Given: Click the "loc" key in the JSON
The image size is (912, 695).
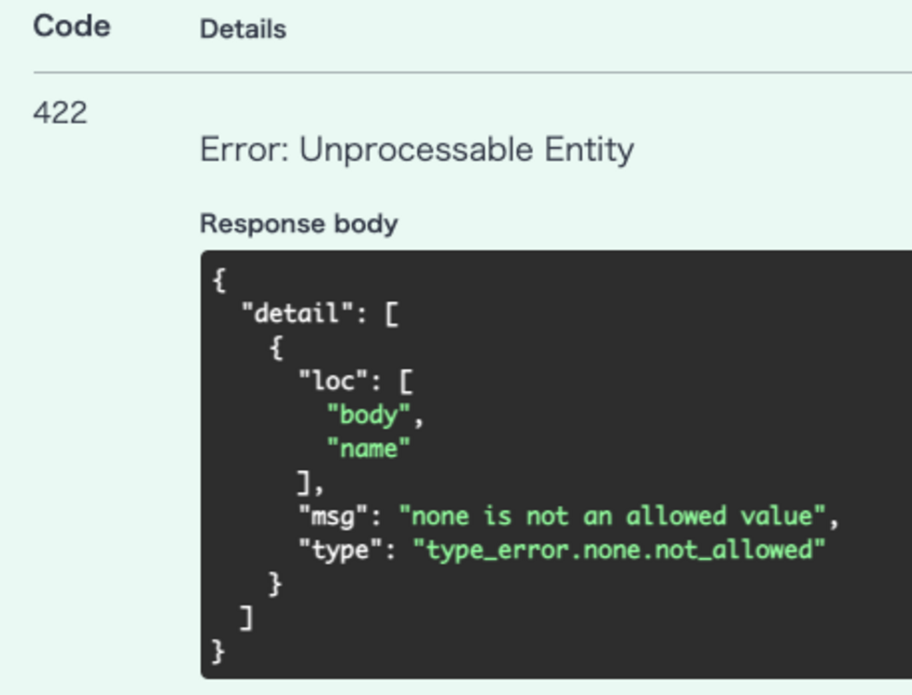Looking at the screenshot, I should point(333,381).
